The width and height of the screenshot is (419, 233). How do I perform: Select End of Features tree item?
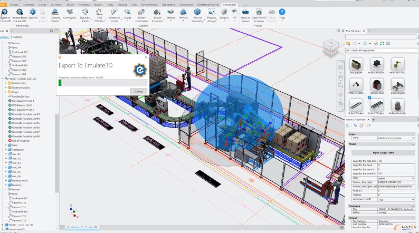point(21,141)
